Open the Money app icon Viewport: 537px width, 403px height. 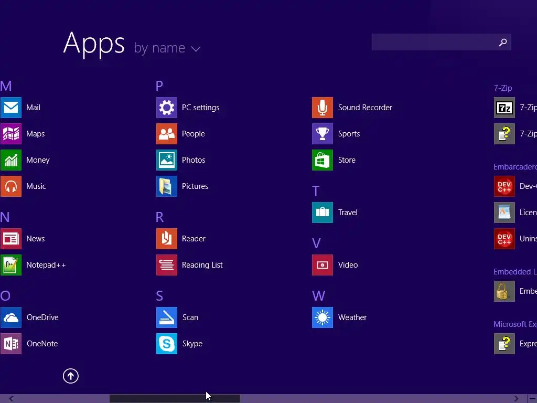click(10, 160)
